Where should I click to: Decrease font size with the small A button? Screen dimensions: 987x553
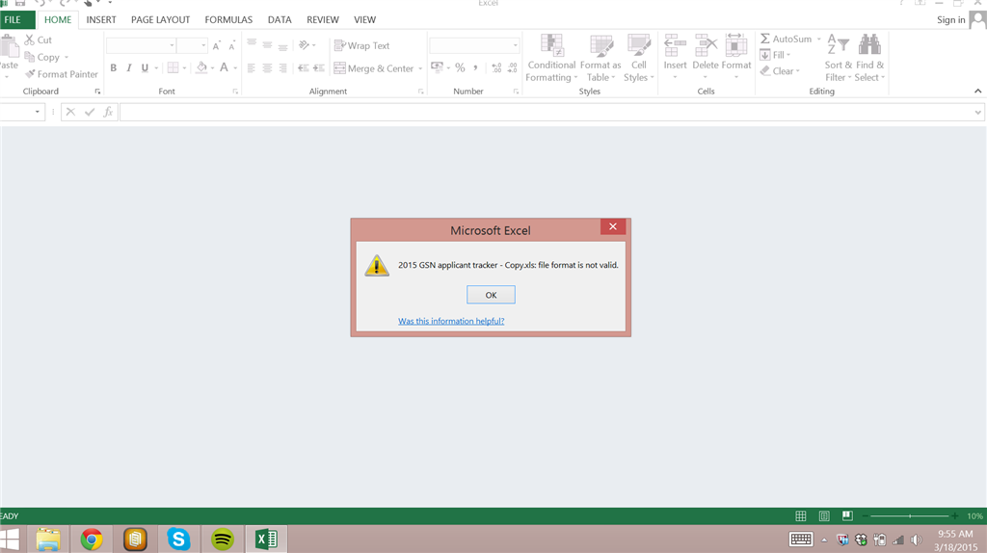[x=231, y=46]
